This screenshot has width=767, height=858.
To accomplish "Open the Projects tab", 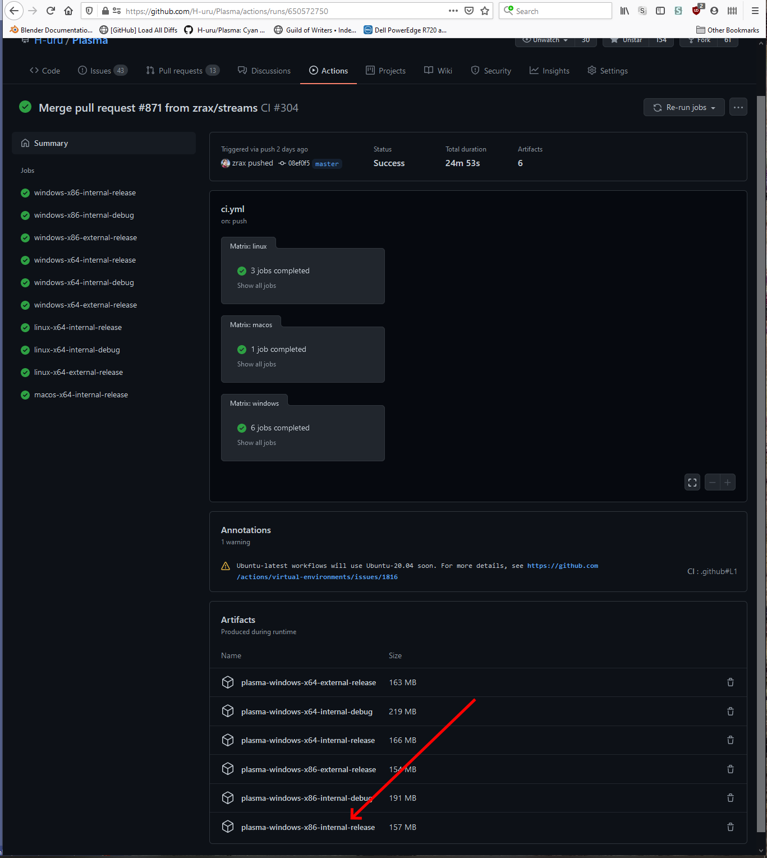I will point(386,71).
